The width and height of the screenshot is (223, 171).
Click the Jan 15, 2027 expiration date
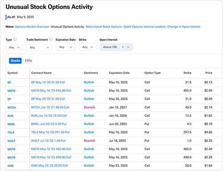coord(118,107)
